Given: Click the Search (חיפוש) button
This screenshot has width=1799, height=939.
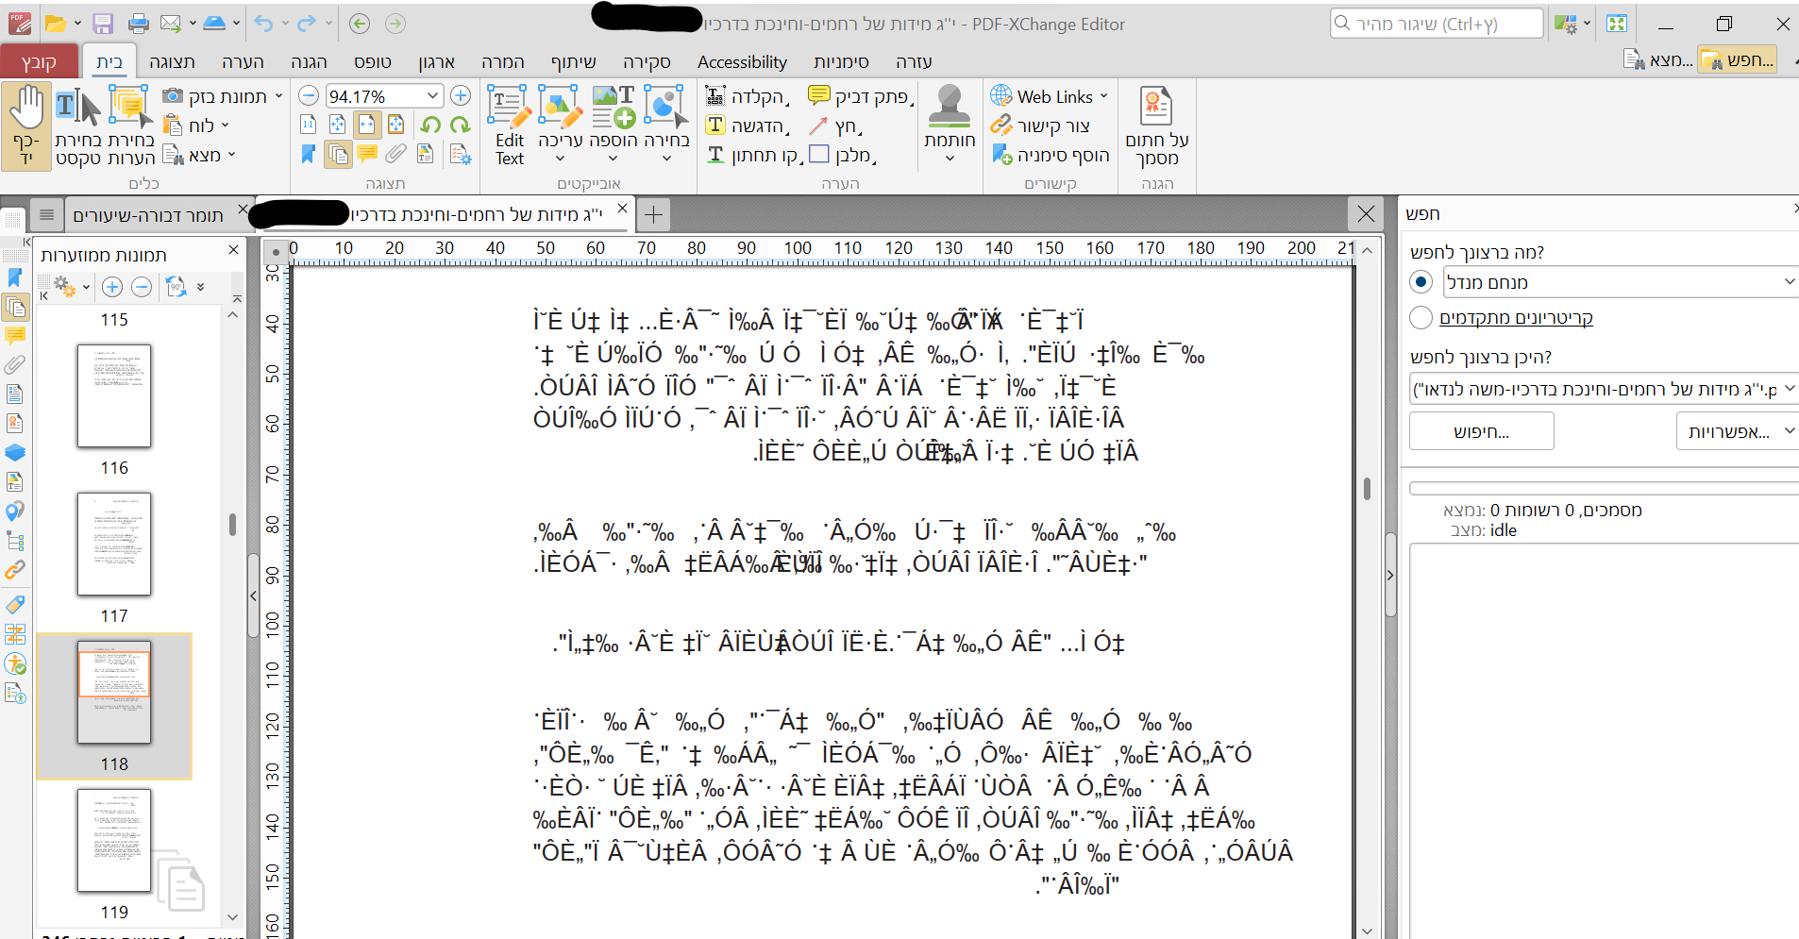Looking at the screenshot, I should [1481, 431].
